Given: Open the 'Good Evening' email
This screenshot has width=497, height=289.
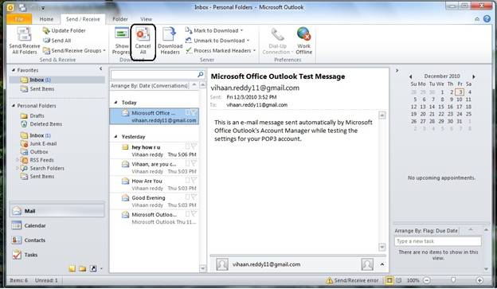Looking at the screenshot, I should point(155,201).
